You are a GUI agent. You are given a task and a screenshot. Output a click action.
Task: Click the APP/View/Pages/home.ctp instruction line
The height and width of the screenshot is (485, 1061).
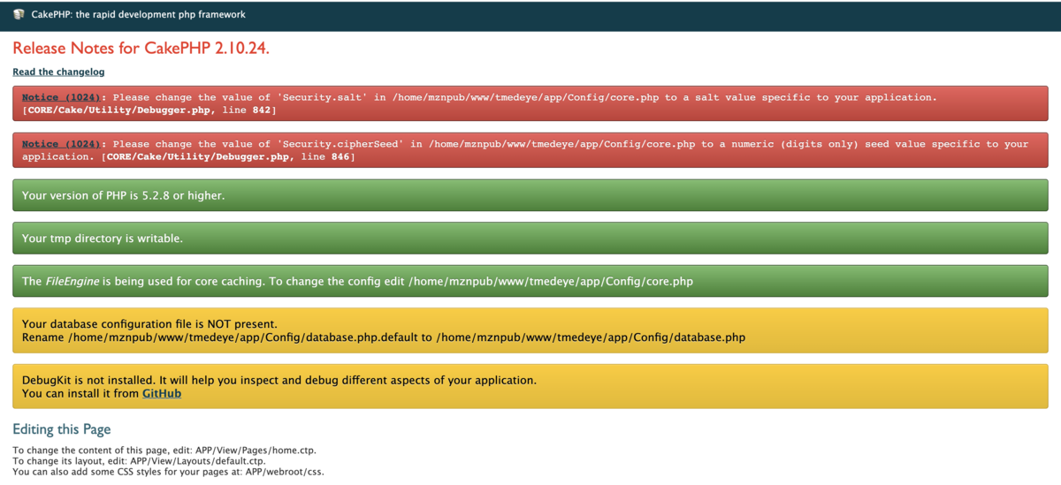(x=164, y=451)
